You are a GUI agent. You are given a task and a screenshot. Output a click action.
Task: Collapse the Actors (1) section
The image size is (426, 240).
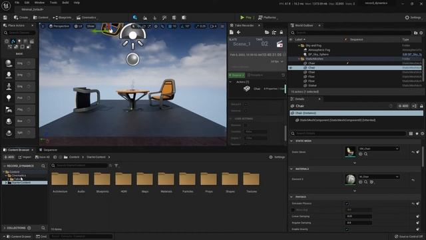click(231, 82)
